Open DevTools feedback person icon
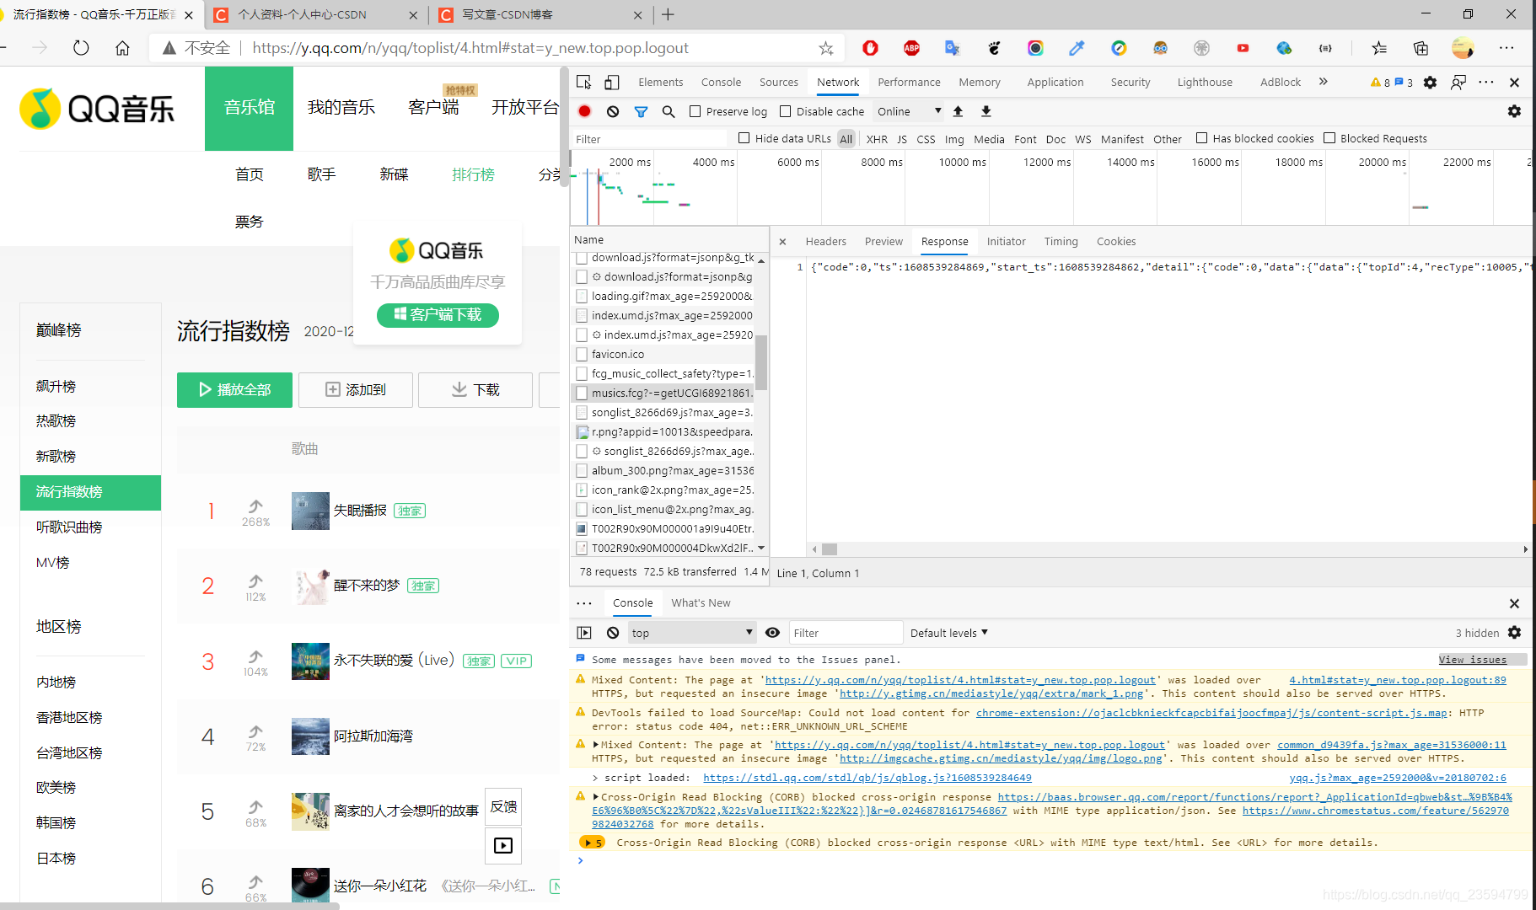The image size is (1536, 910). [x=1458, y=82]
